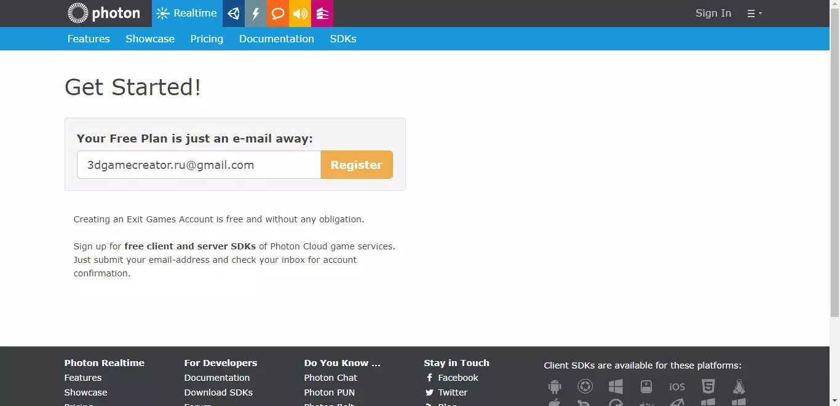
Task: Select the Android platform icon
Action: point(554,386)
